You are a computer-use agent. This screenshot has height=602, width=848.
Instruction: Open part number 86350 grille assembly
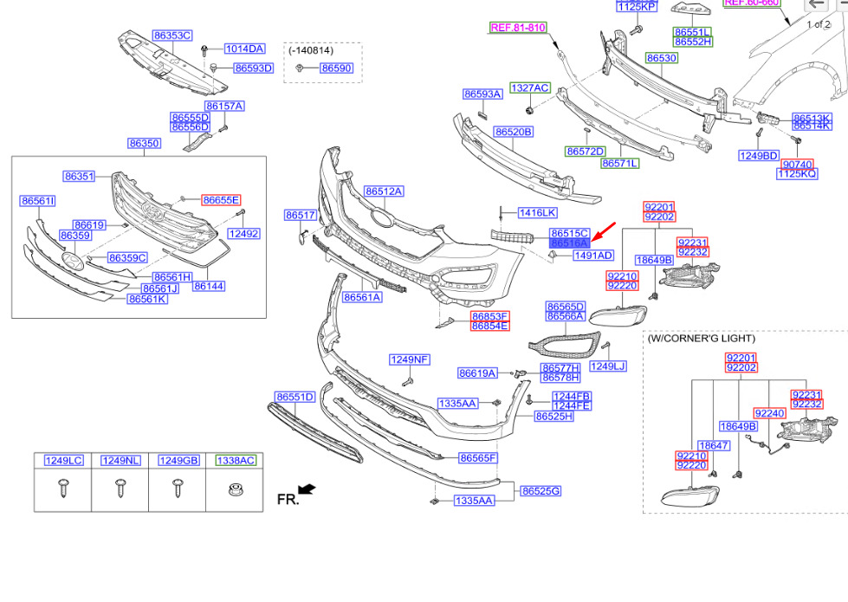[144, 143]
